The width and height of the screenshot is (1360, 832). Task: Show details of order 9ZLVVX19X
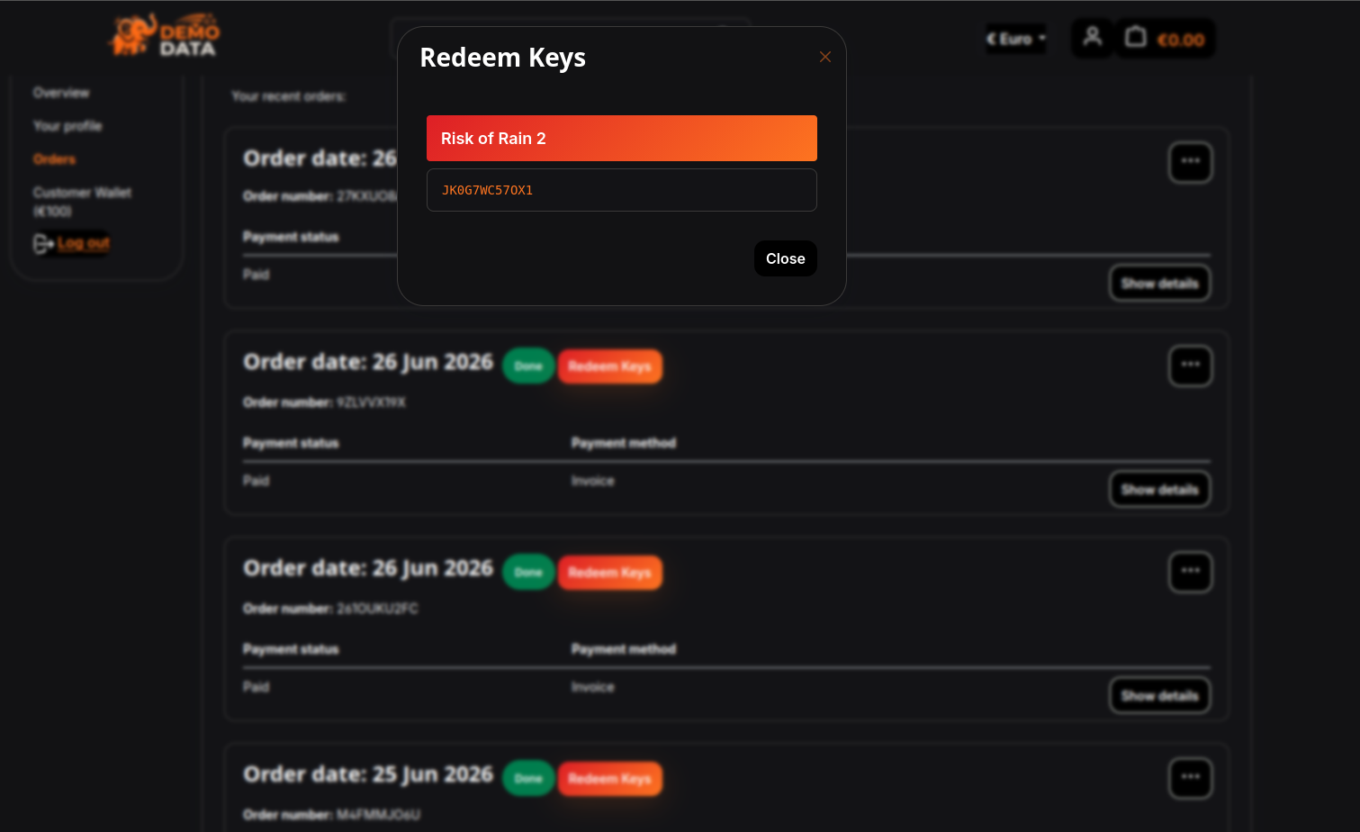coord(1160,490)
